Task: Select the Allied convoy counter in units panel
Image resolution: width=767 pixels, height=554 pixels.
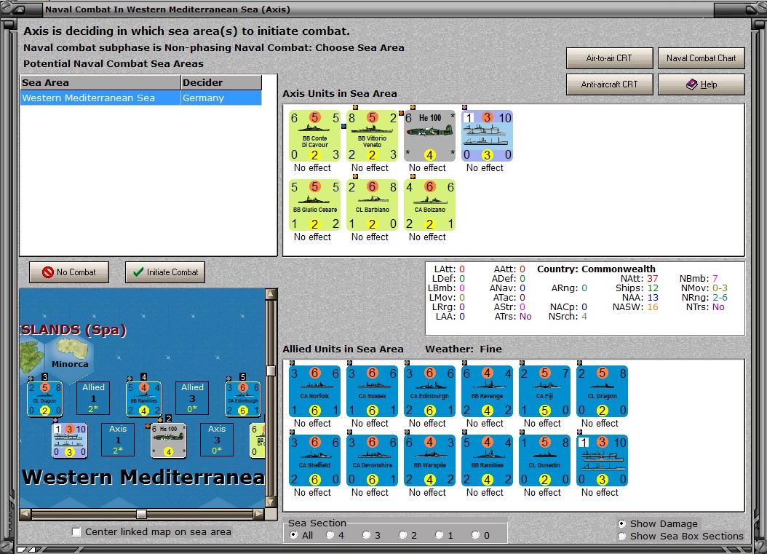Action: click(602, 460)
